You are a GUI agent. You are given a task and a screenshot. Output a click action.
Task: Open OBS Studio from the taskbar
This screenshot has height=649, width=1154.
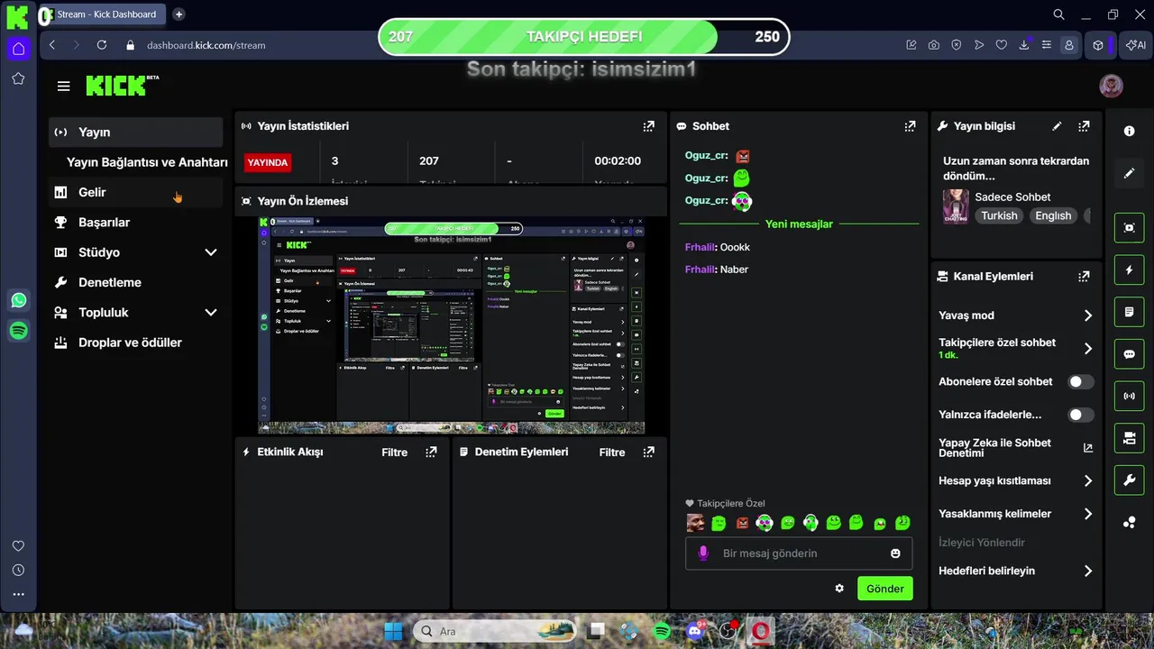click(x=728, y=631)
